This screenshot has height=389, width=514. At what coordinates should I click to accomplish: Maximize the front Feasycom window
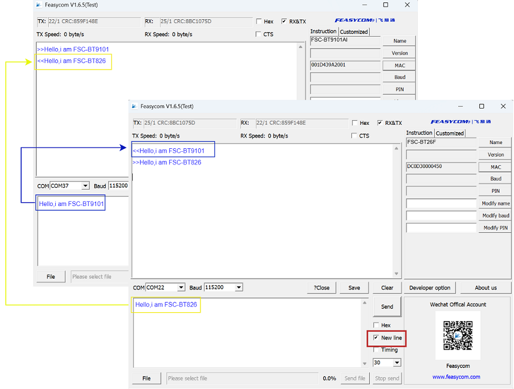481,106
